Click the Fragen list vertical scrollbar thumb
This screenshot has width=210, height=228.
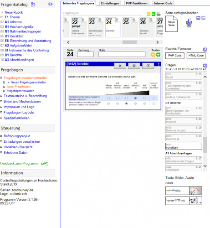coord(205,145)
